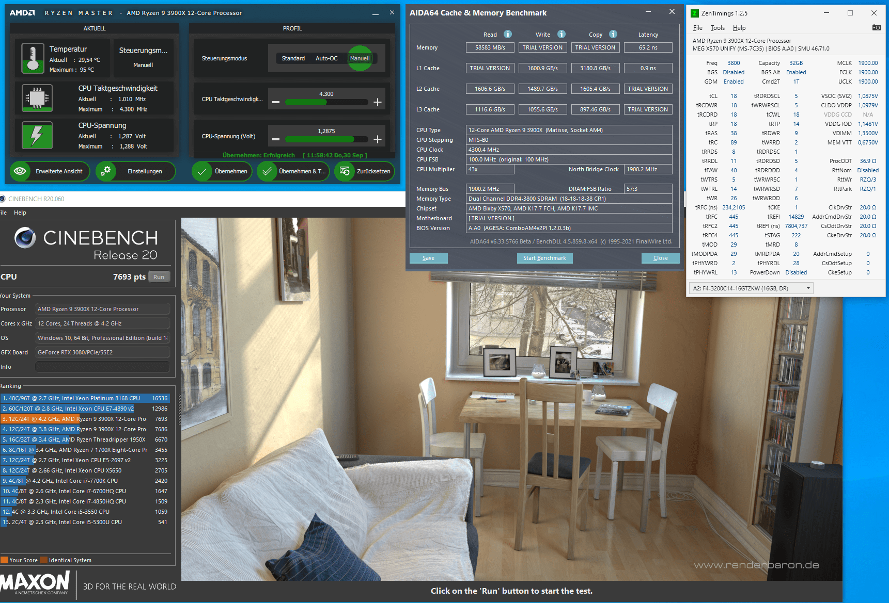The image size is (889, 603).
Task: Click the Einstellungen button in Ryzen Master
Action: coord(136,171)
